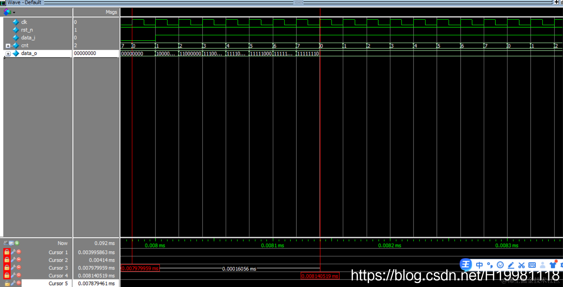Click Cursor 4 time value in list
This screenshot has width=563, height=287.
click(96, 276)
